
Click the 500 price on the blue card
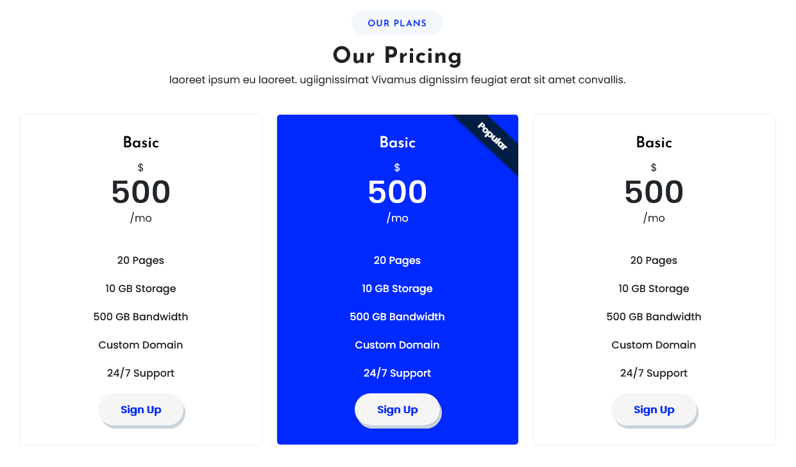coord(398,192)
